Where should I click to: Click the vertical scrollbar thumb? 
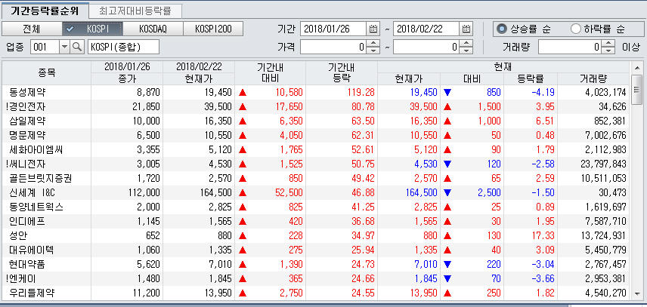636,90
